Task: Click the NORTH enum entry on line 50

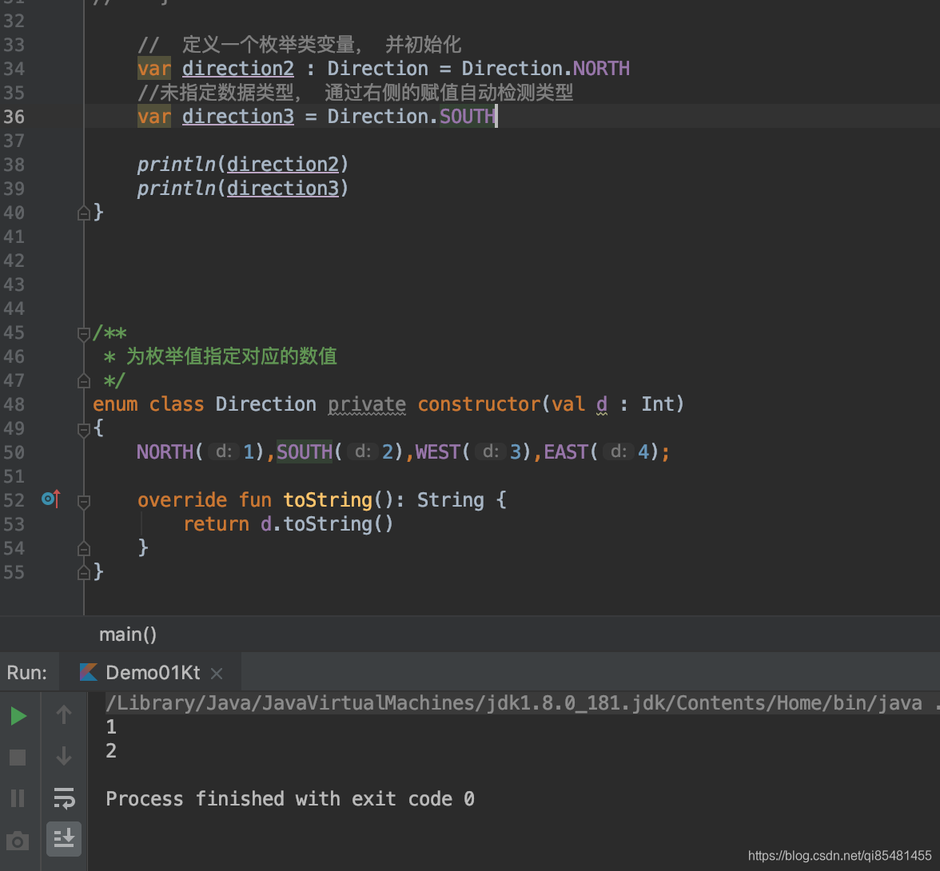Action: (165, 452)
